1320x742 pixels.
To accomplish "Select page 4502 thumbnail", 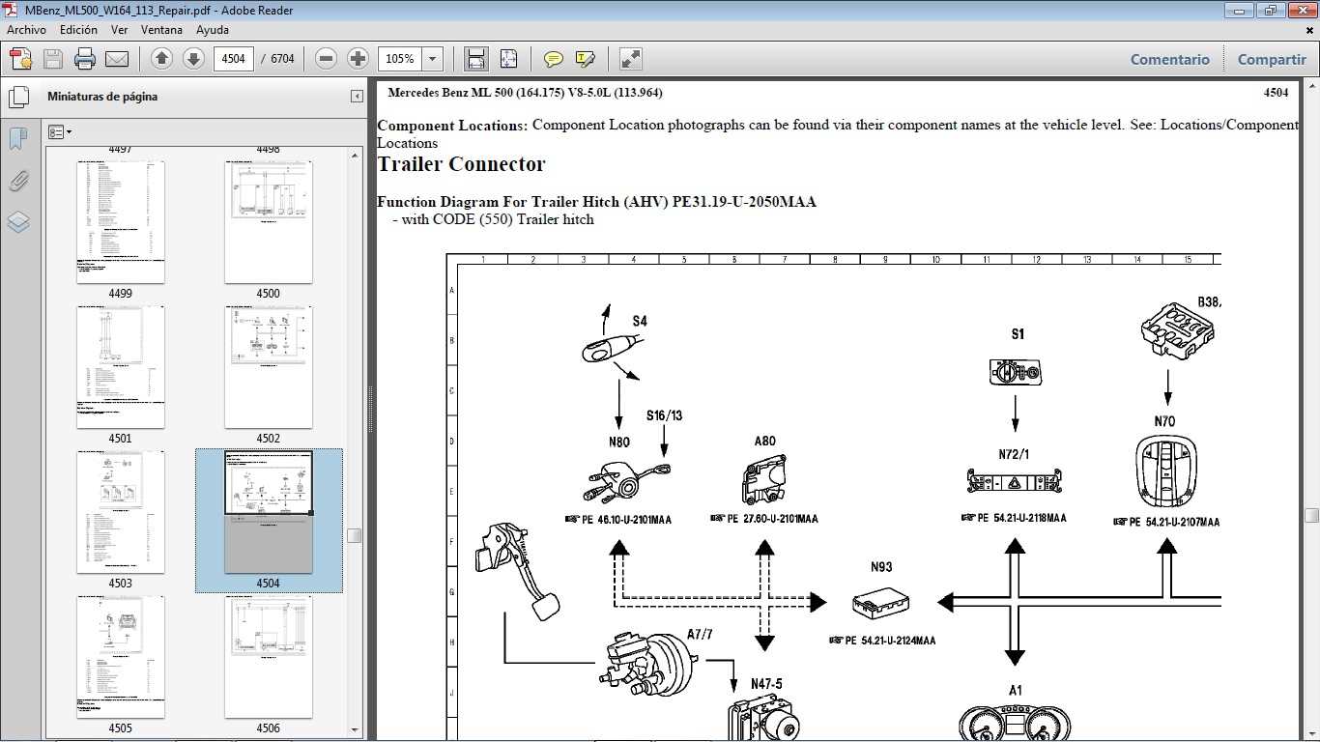I will pos(269,367).
